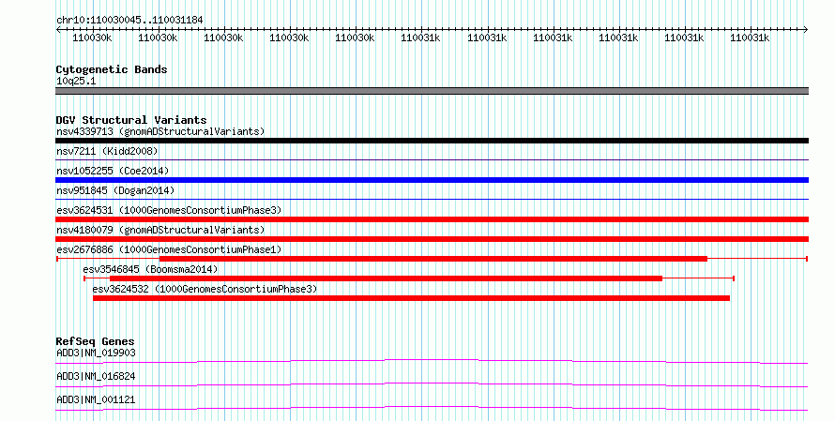Select the magenta ADD3|NM_016824 gene line
835x421 pixels.
click(x=432, y=384)
